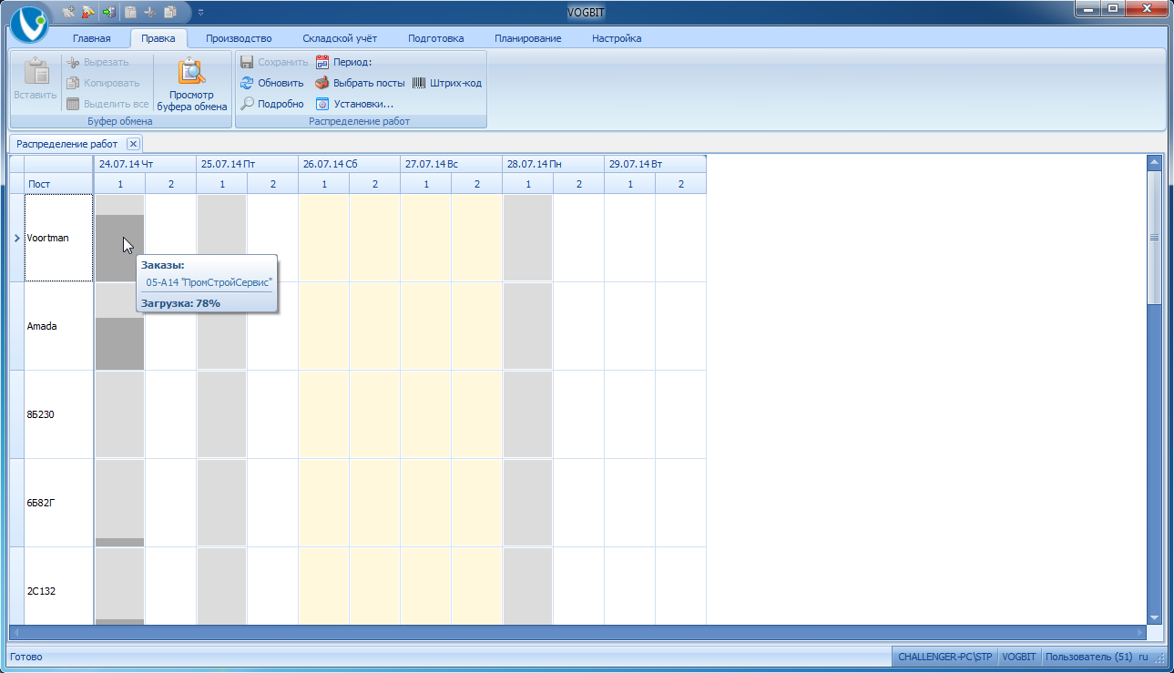The image size is (1174, 673).
Task: Close the Распределение работ document tab
Action: 133,144
